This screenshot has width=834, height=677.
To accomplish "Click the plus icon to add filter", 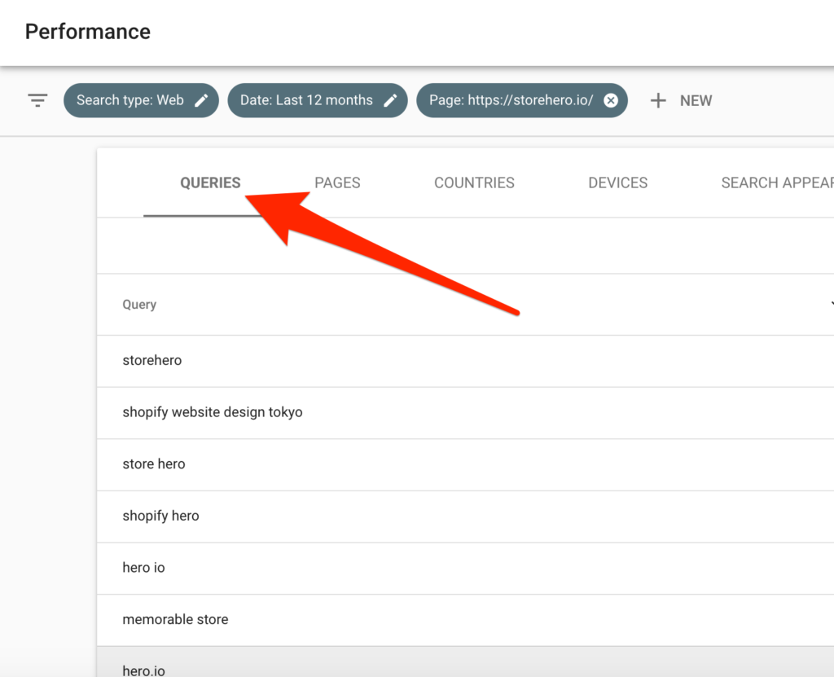I will tap(658, 100).
